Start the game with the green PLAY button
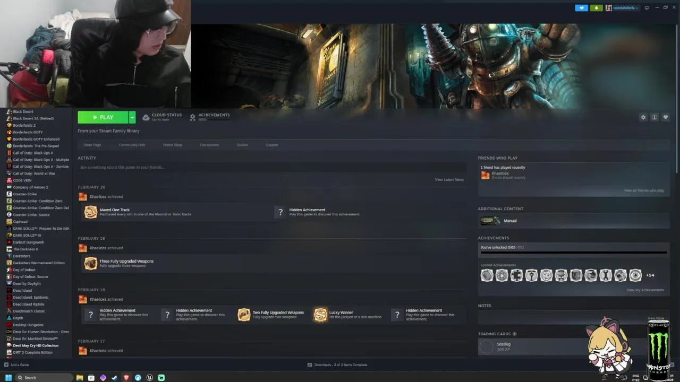Screen dimensions: 680x382 (103, 117)
